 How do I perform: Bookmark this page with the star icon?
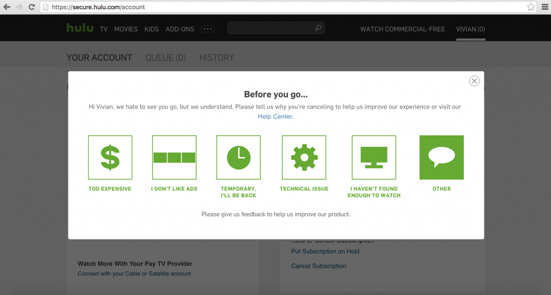pyautogui.click(x=531, y=7)
